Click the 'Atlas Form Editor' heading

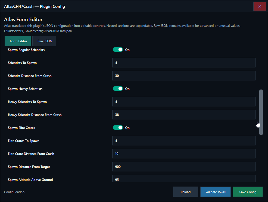tap(23, 19)
